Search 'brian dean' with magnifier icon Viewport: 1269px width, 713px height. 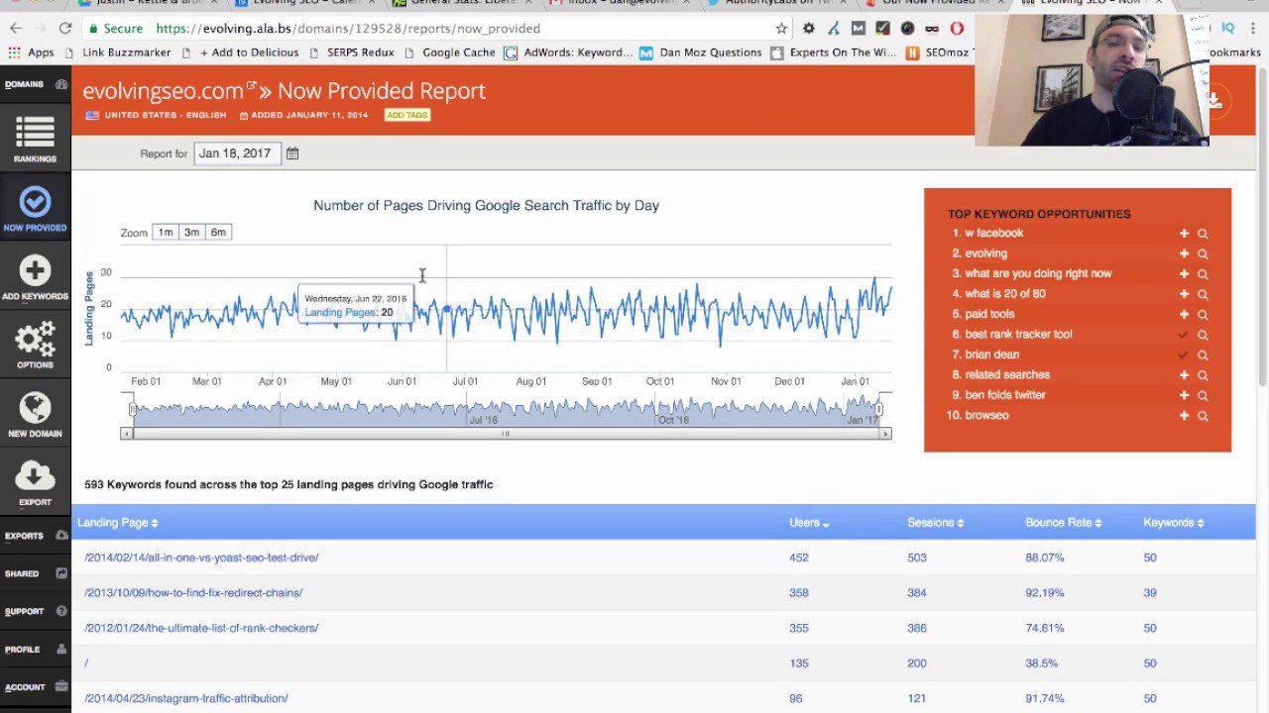tap(1203, 355)
